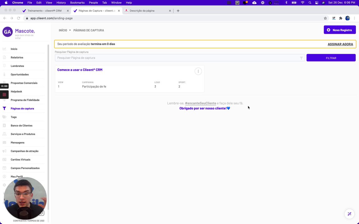Open the Apple menu
This screenshot has width=359, height=224.
click(x=6, y=3)
